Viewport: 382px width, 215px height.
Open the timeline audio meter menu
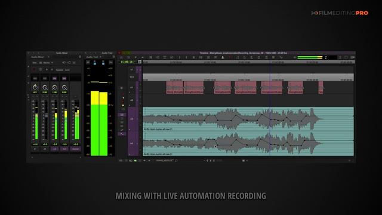[294, 57]
